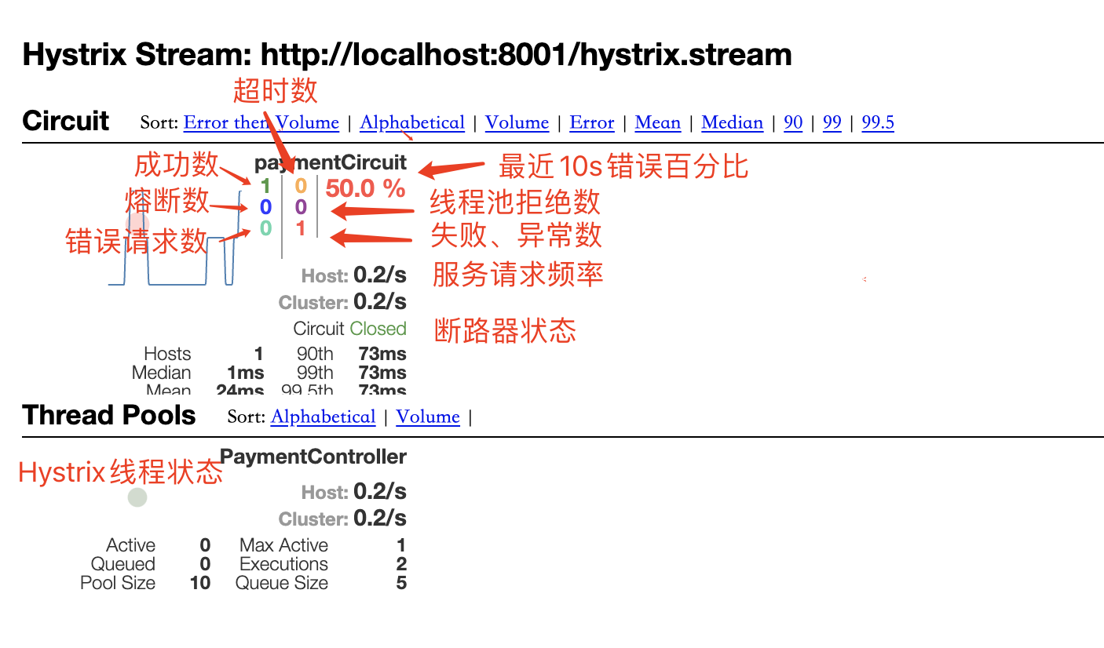Click the Thread Pools section heading

pyautogui.click(x=109, y=415)
